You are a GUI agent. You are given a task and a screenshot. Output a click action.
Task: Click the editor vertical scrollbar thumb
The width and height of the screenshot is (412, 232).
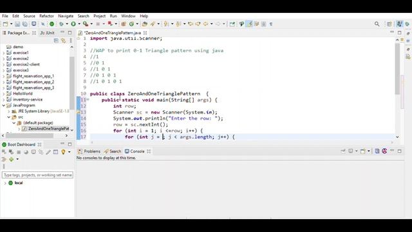(397, 69)
